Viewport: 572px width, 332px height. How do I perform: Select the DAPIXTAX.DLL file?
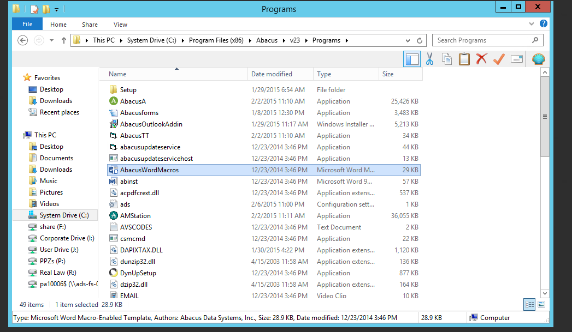(264, 250)
